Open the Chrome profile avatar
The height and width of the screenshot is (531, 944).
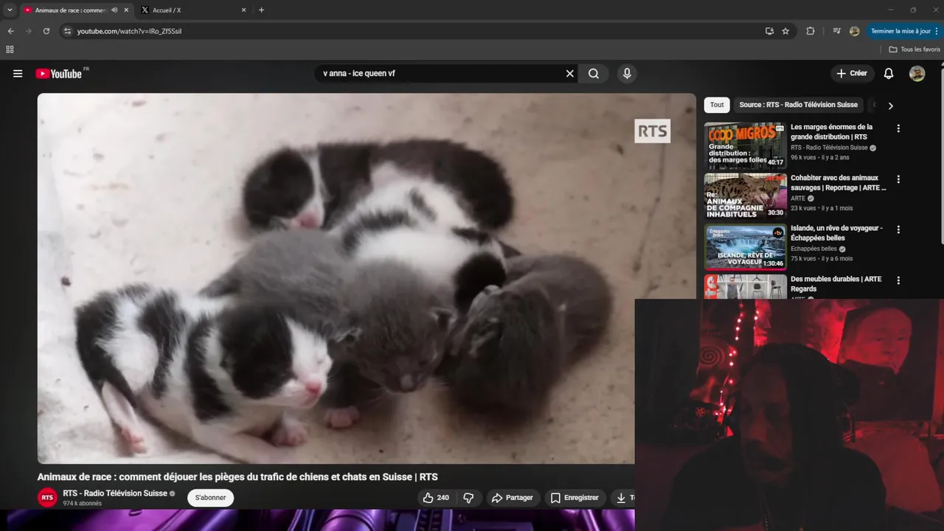pyautogui.click(x=854, y=31)
